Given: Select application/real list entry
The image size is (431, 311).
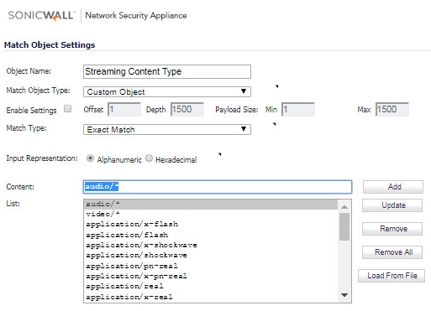Looking at the screenshot, I should 211,287.
